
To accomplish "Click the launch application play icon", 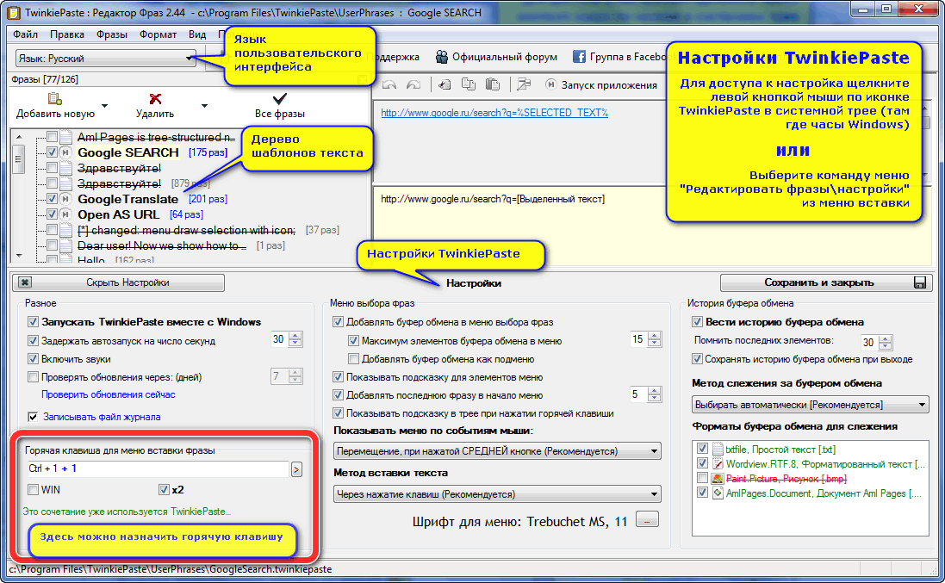I will point(550,85).
